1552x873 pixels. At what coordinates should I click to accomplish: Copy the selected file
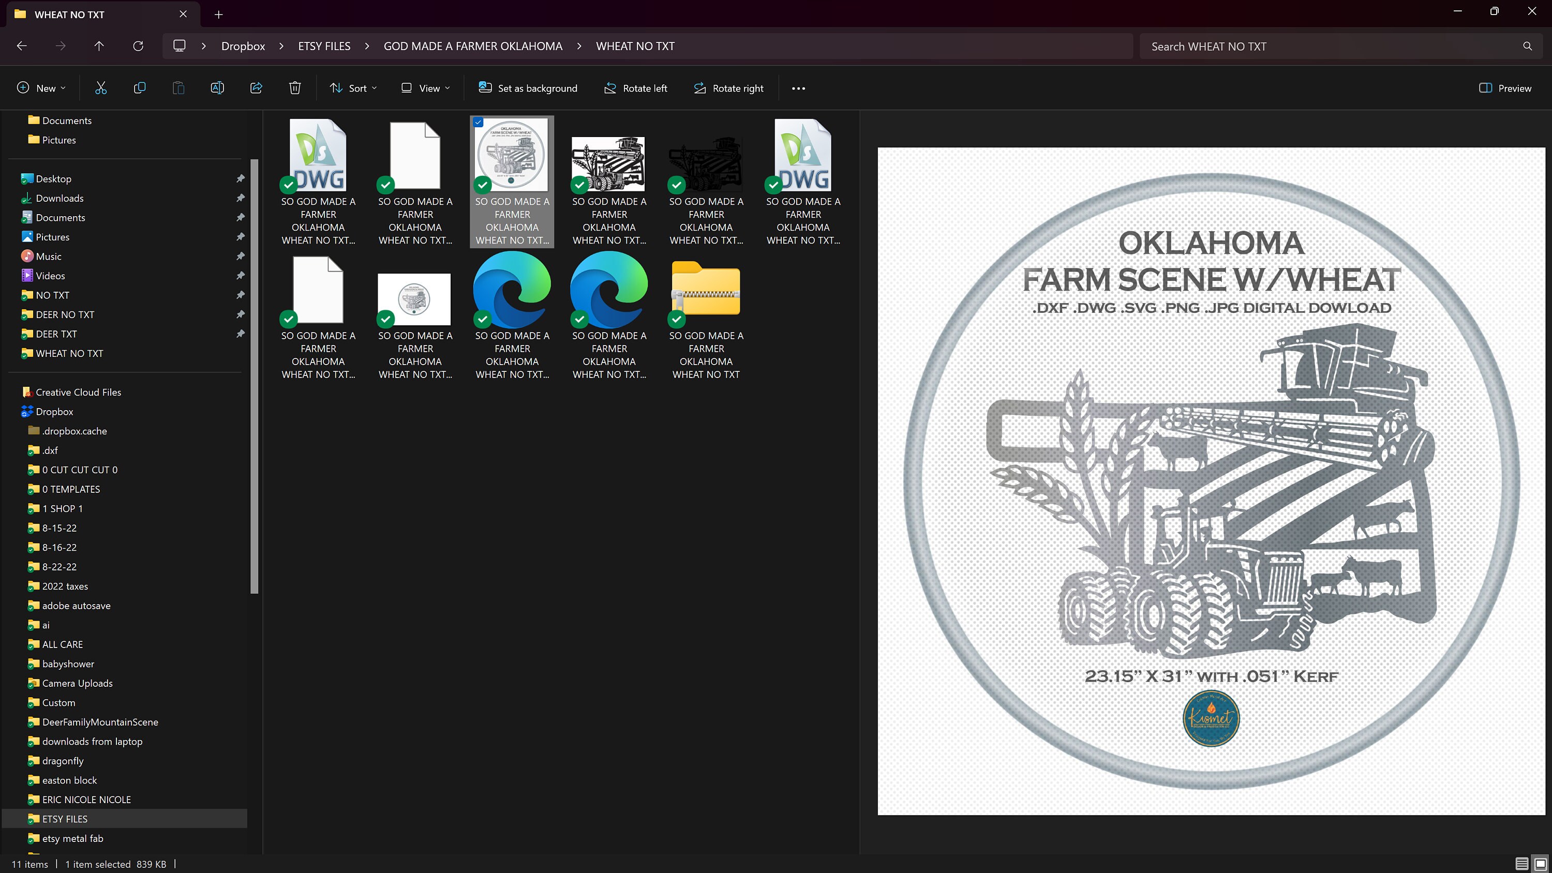pyautogui.click(x=139, y=88)
